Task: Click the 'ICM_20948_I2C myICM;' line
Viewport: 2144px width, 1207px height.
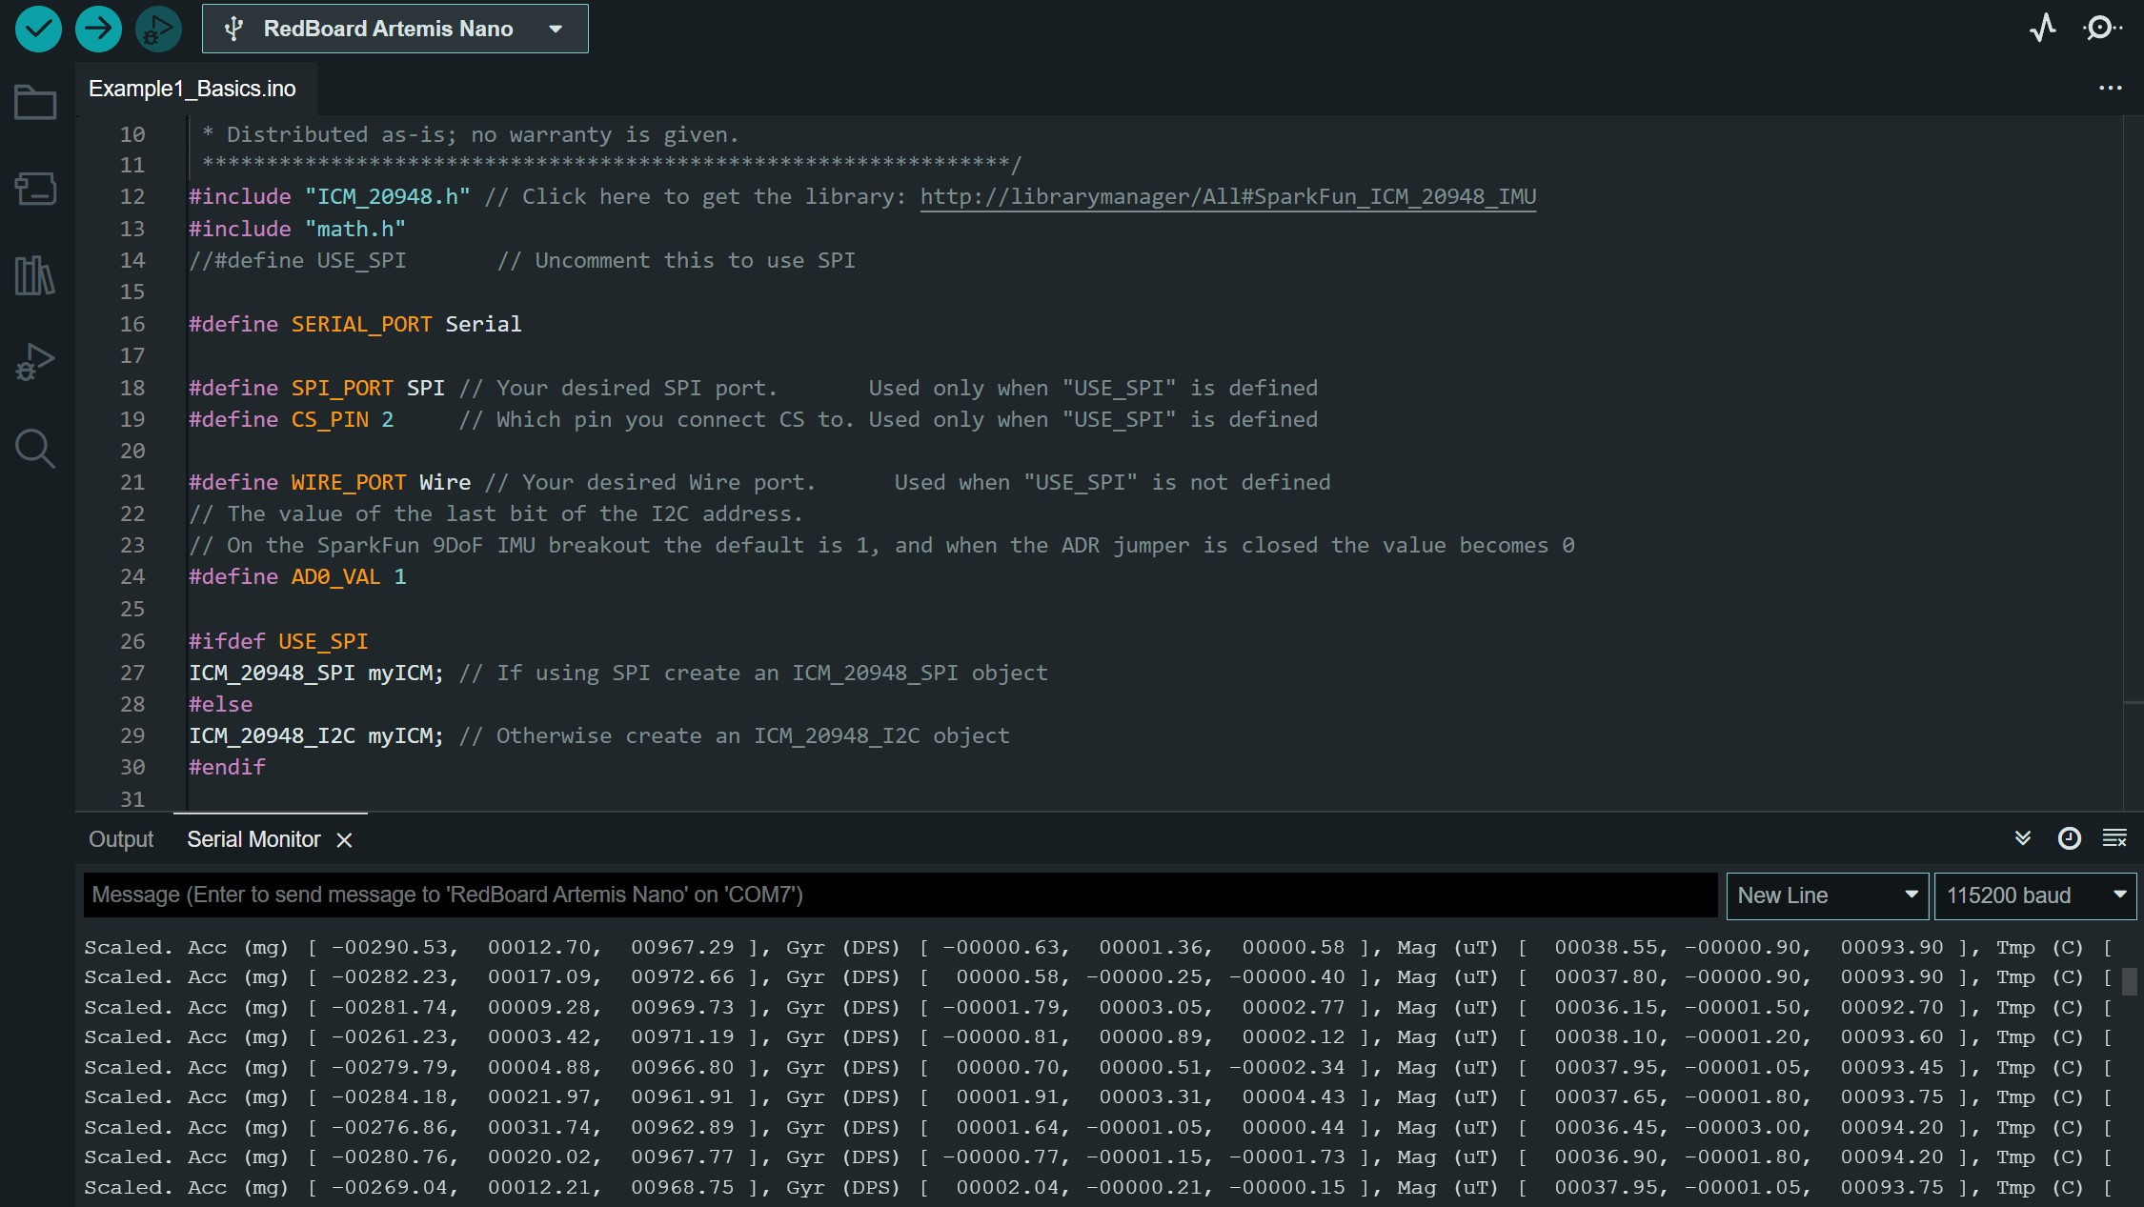Action: 598,736
